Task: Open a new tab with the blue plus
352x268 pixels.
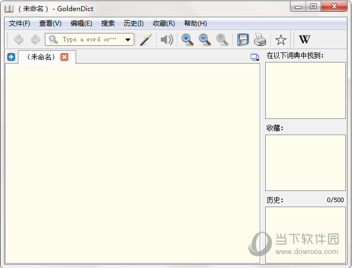Action: click(11, 57)
